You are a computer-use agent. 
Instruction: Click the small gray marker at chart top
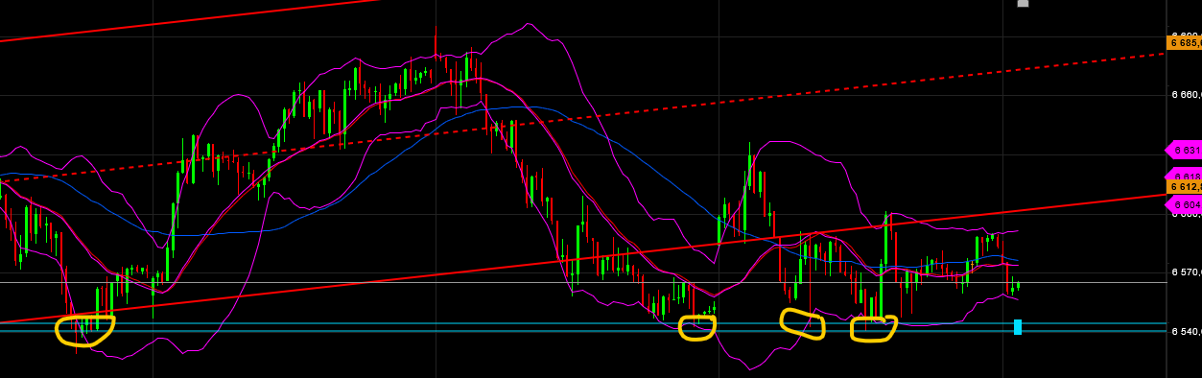1023,3
